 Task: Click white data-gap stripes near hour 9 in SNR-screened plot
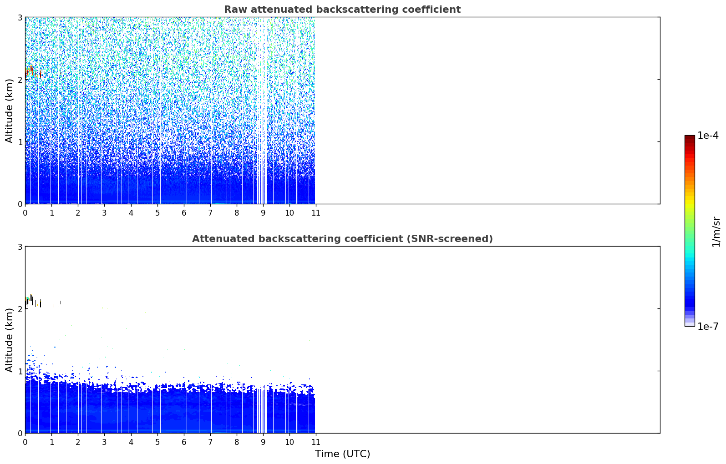point(262,409)
